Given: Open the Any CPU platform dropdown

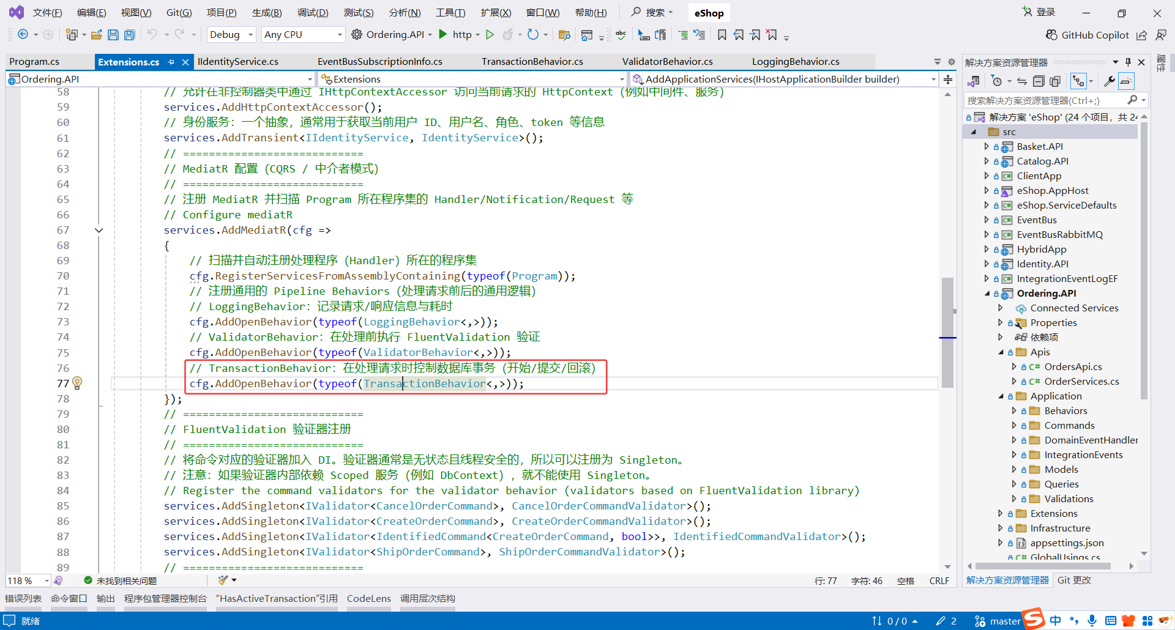Looking at the screenshot, I should point(302,34).
